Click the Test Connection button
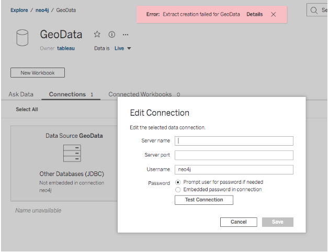 pyautogui.click(x=204, y=200)
